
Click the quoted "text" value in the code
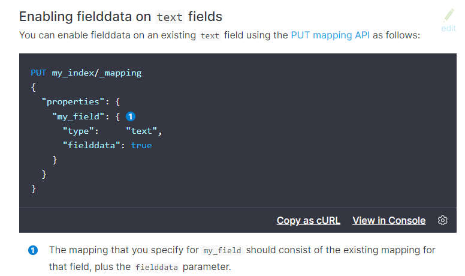[x=142, y=131]
